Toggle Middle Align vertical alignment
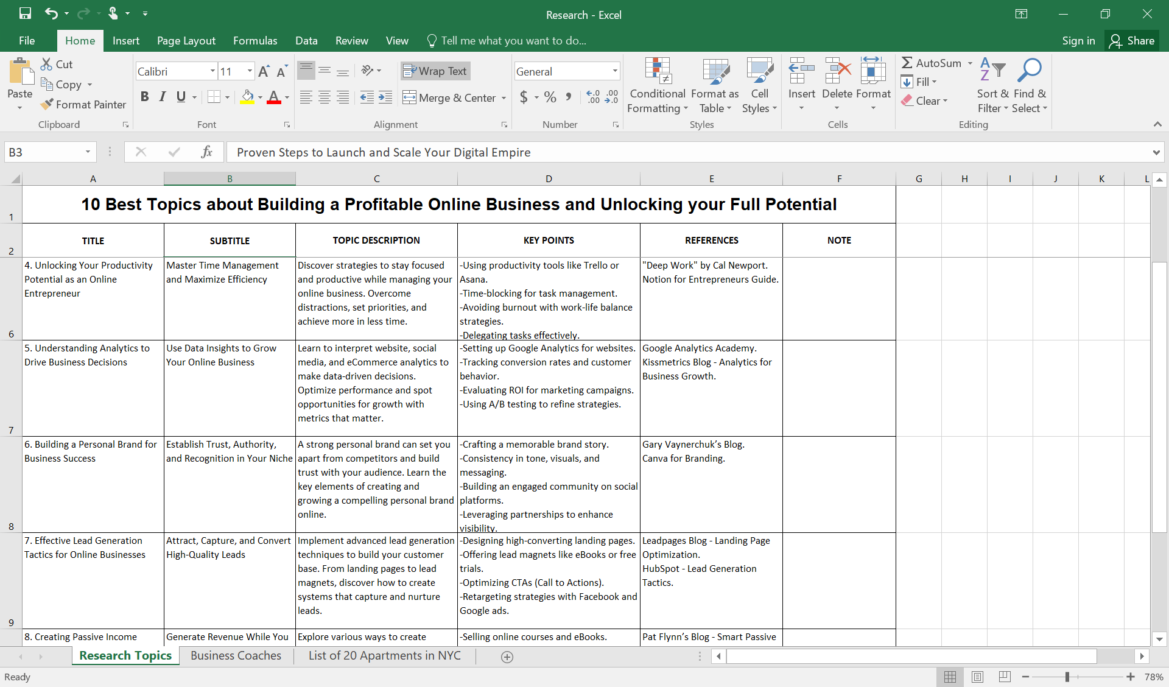The image size is (1169, 687). click(x=325, y=71)
